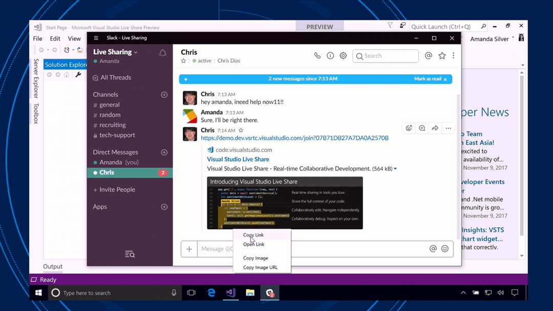Open conversation settings gear icon
The height and width of the screenshot is (311, 553).
[343, 56]
